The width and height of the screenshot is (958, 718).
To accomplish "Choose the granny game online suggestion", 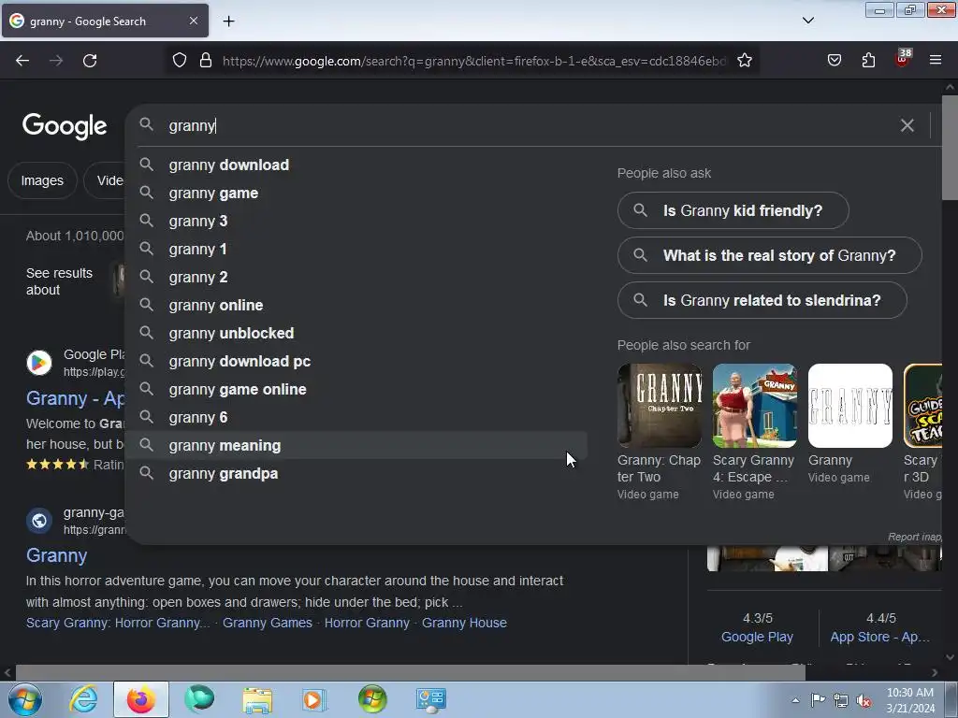I will [x=356, y=390].
